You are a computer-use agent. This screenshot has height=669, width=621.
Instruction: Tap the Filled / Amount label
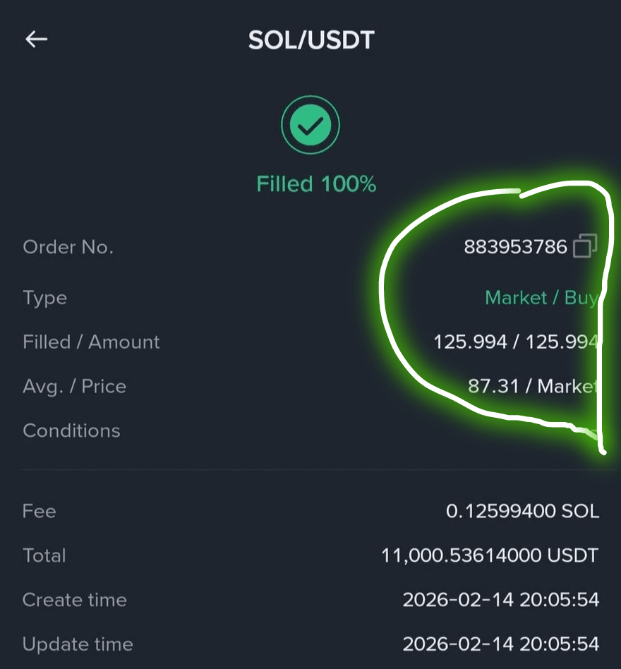(x=91, y=342)
